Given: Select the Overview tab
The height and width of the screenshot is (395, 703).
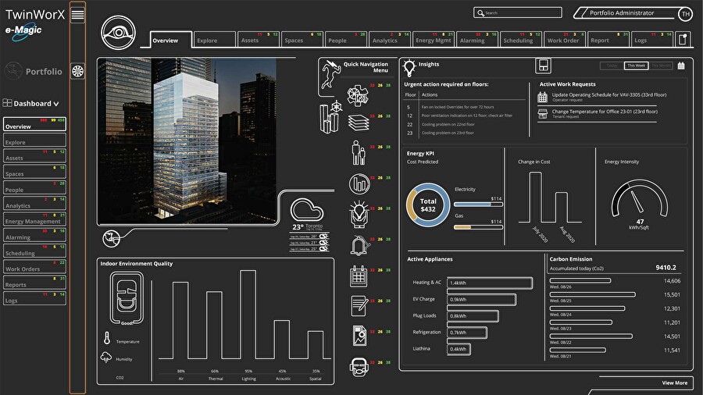Looking at the screenshot, I should (x=171, y=39).
